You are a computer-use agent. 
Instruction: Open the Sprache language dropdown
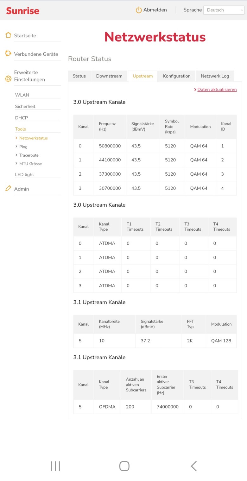[x=224, y=10]
